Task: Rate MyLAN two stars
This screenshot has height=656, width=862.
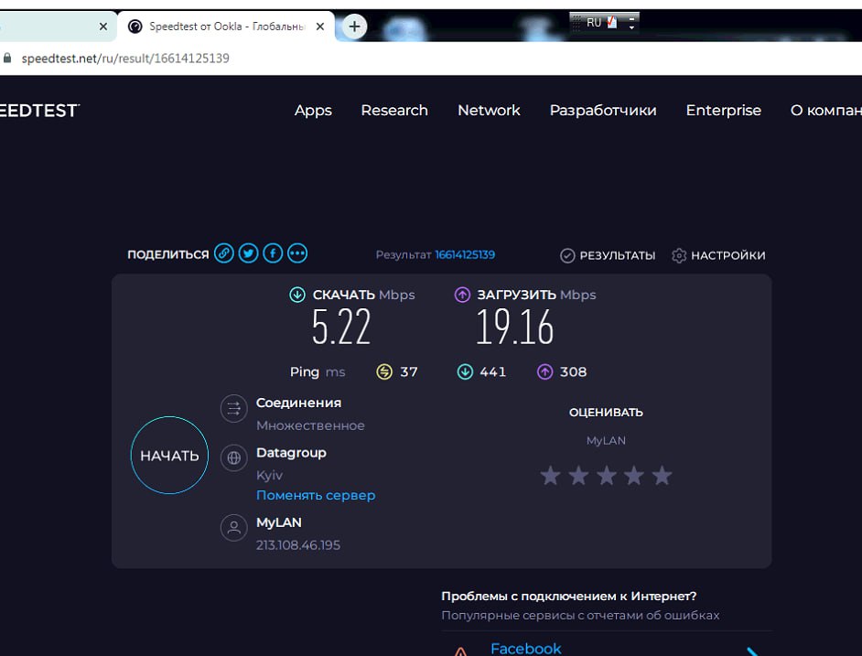Action: pos(578,475)
